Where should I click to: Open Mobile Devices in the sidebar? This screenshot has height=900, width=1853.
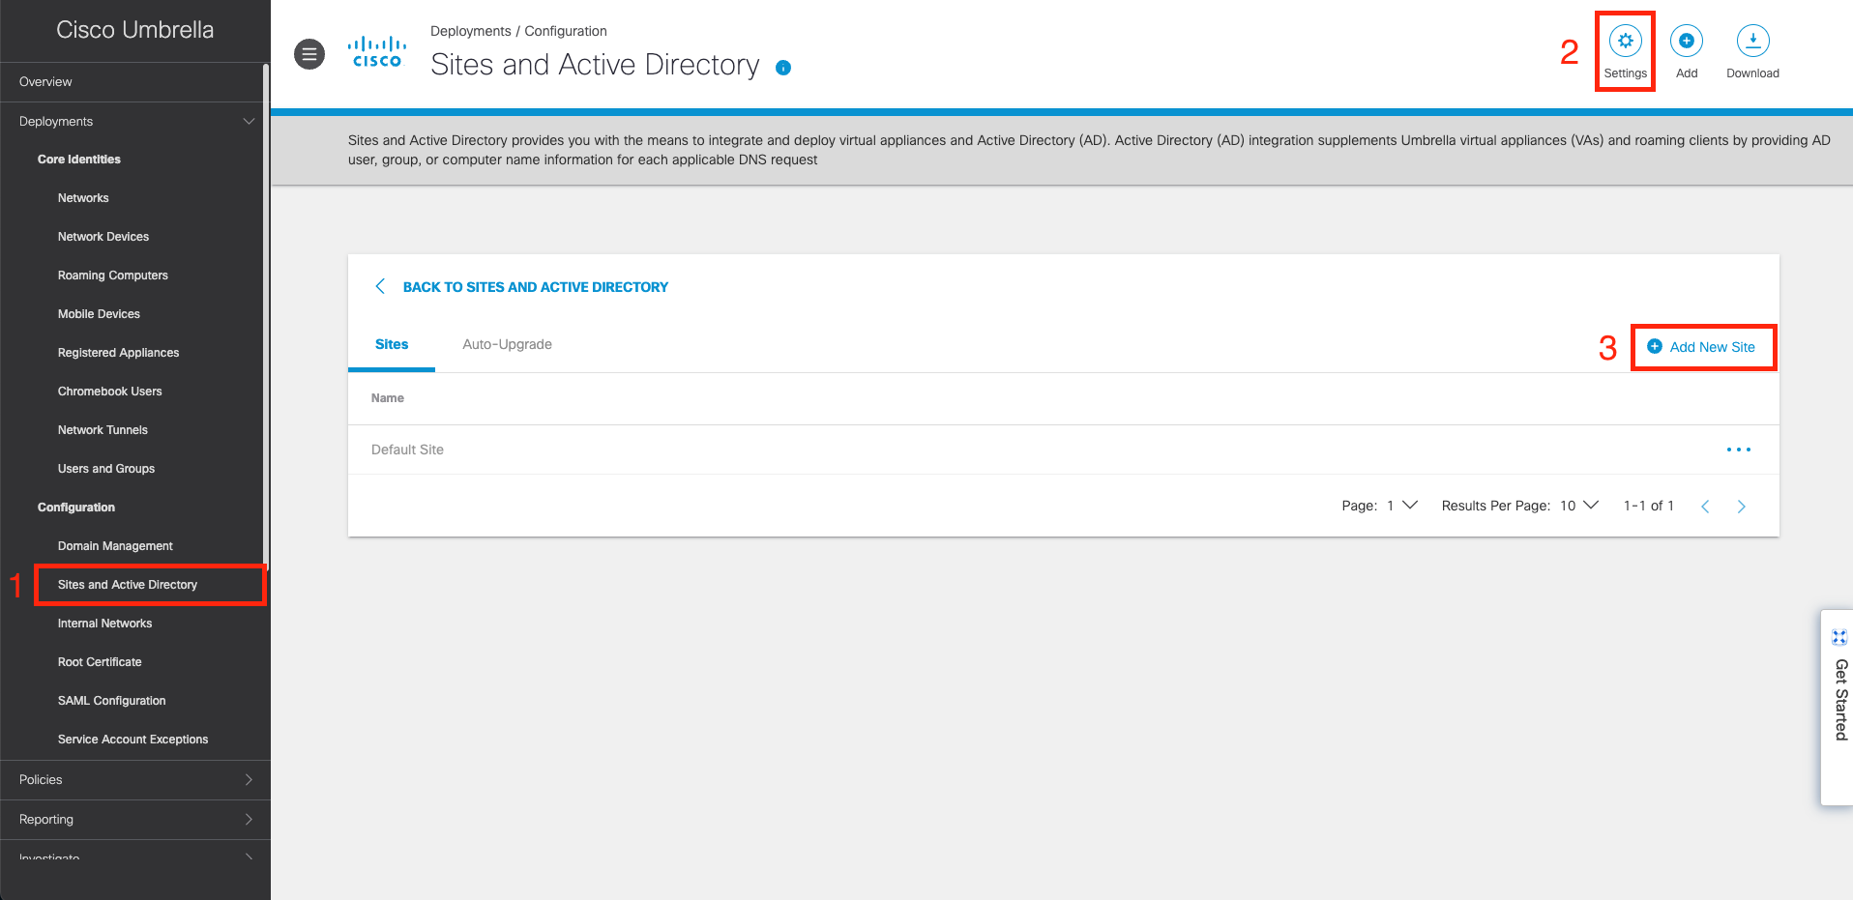99,314
